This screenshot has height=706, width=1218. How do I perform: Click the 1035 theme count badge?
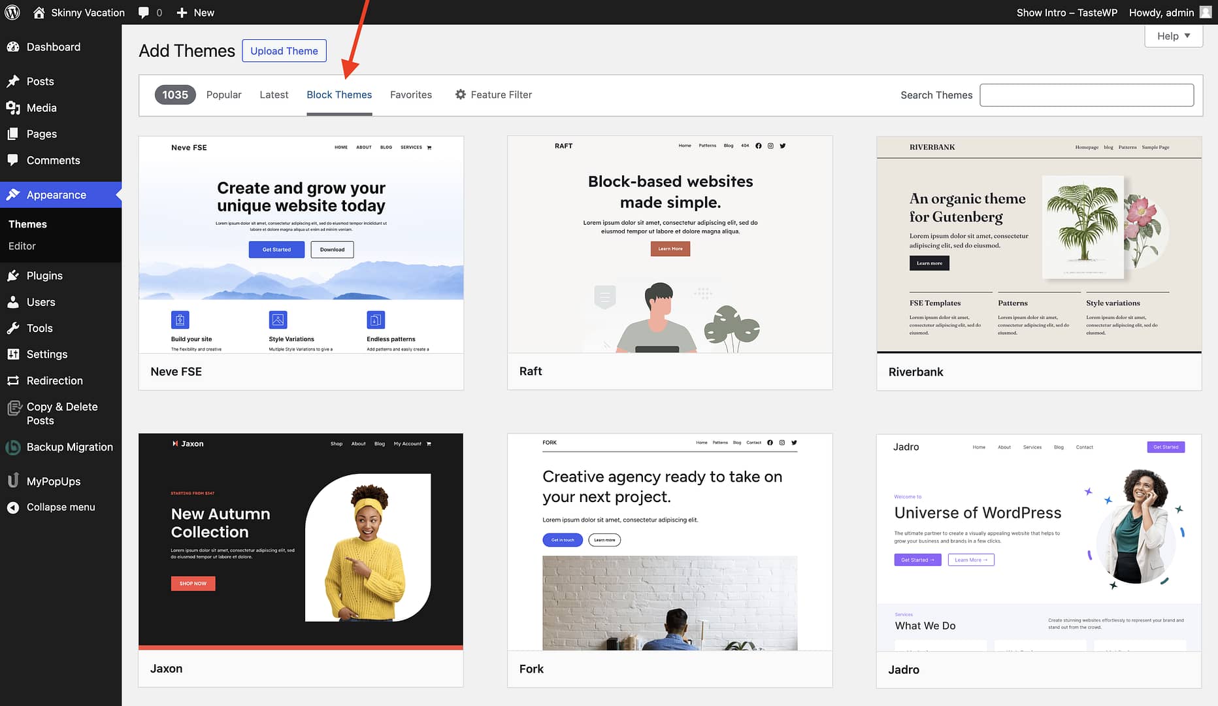pos(175,95)
